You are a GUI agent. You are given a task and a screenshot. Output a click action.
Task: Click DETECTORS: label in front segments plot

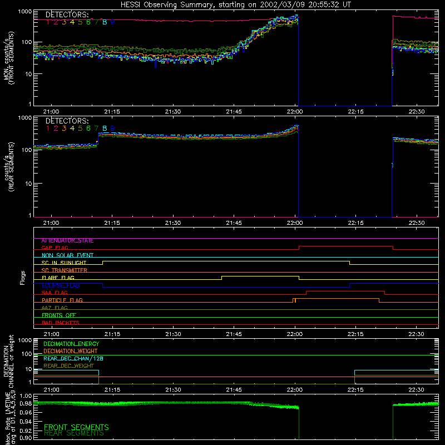[x=67, y=14]
